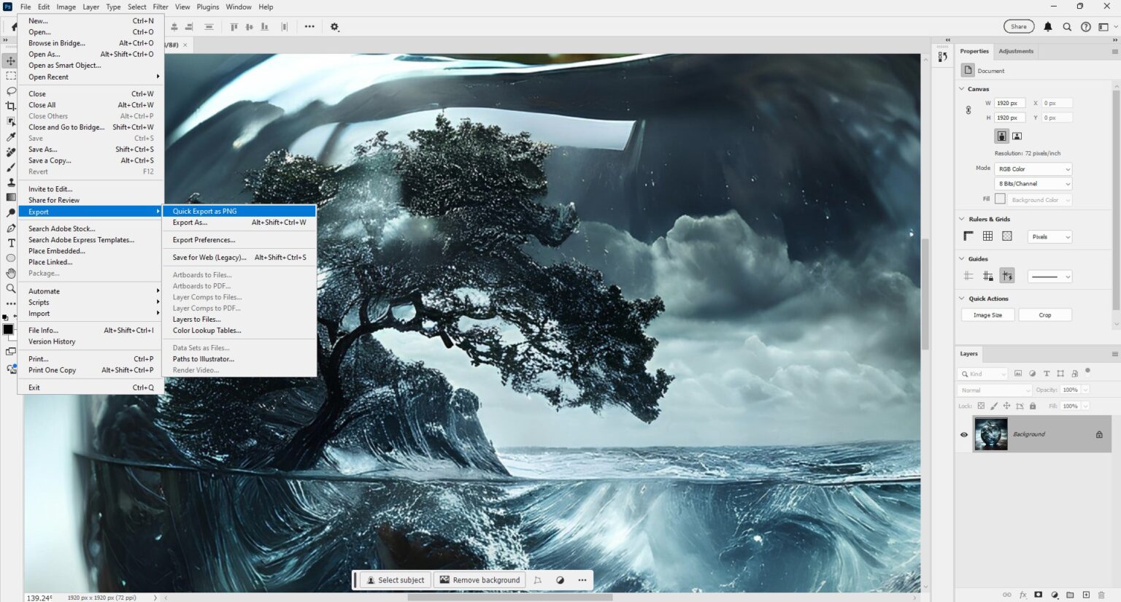This screenshot has height=602, width=1121.
Task: Select the Hand tool
Action: point(10,273)
